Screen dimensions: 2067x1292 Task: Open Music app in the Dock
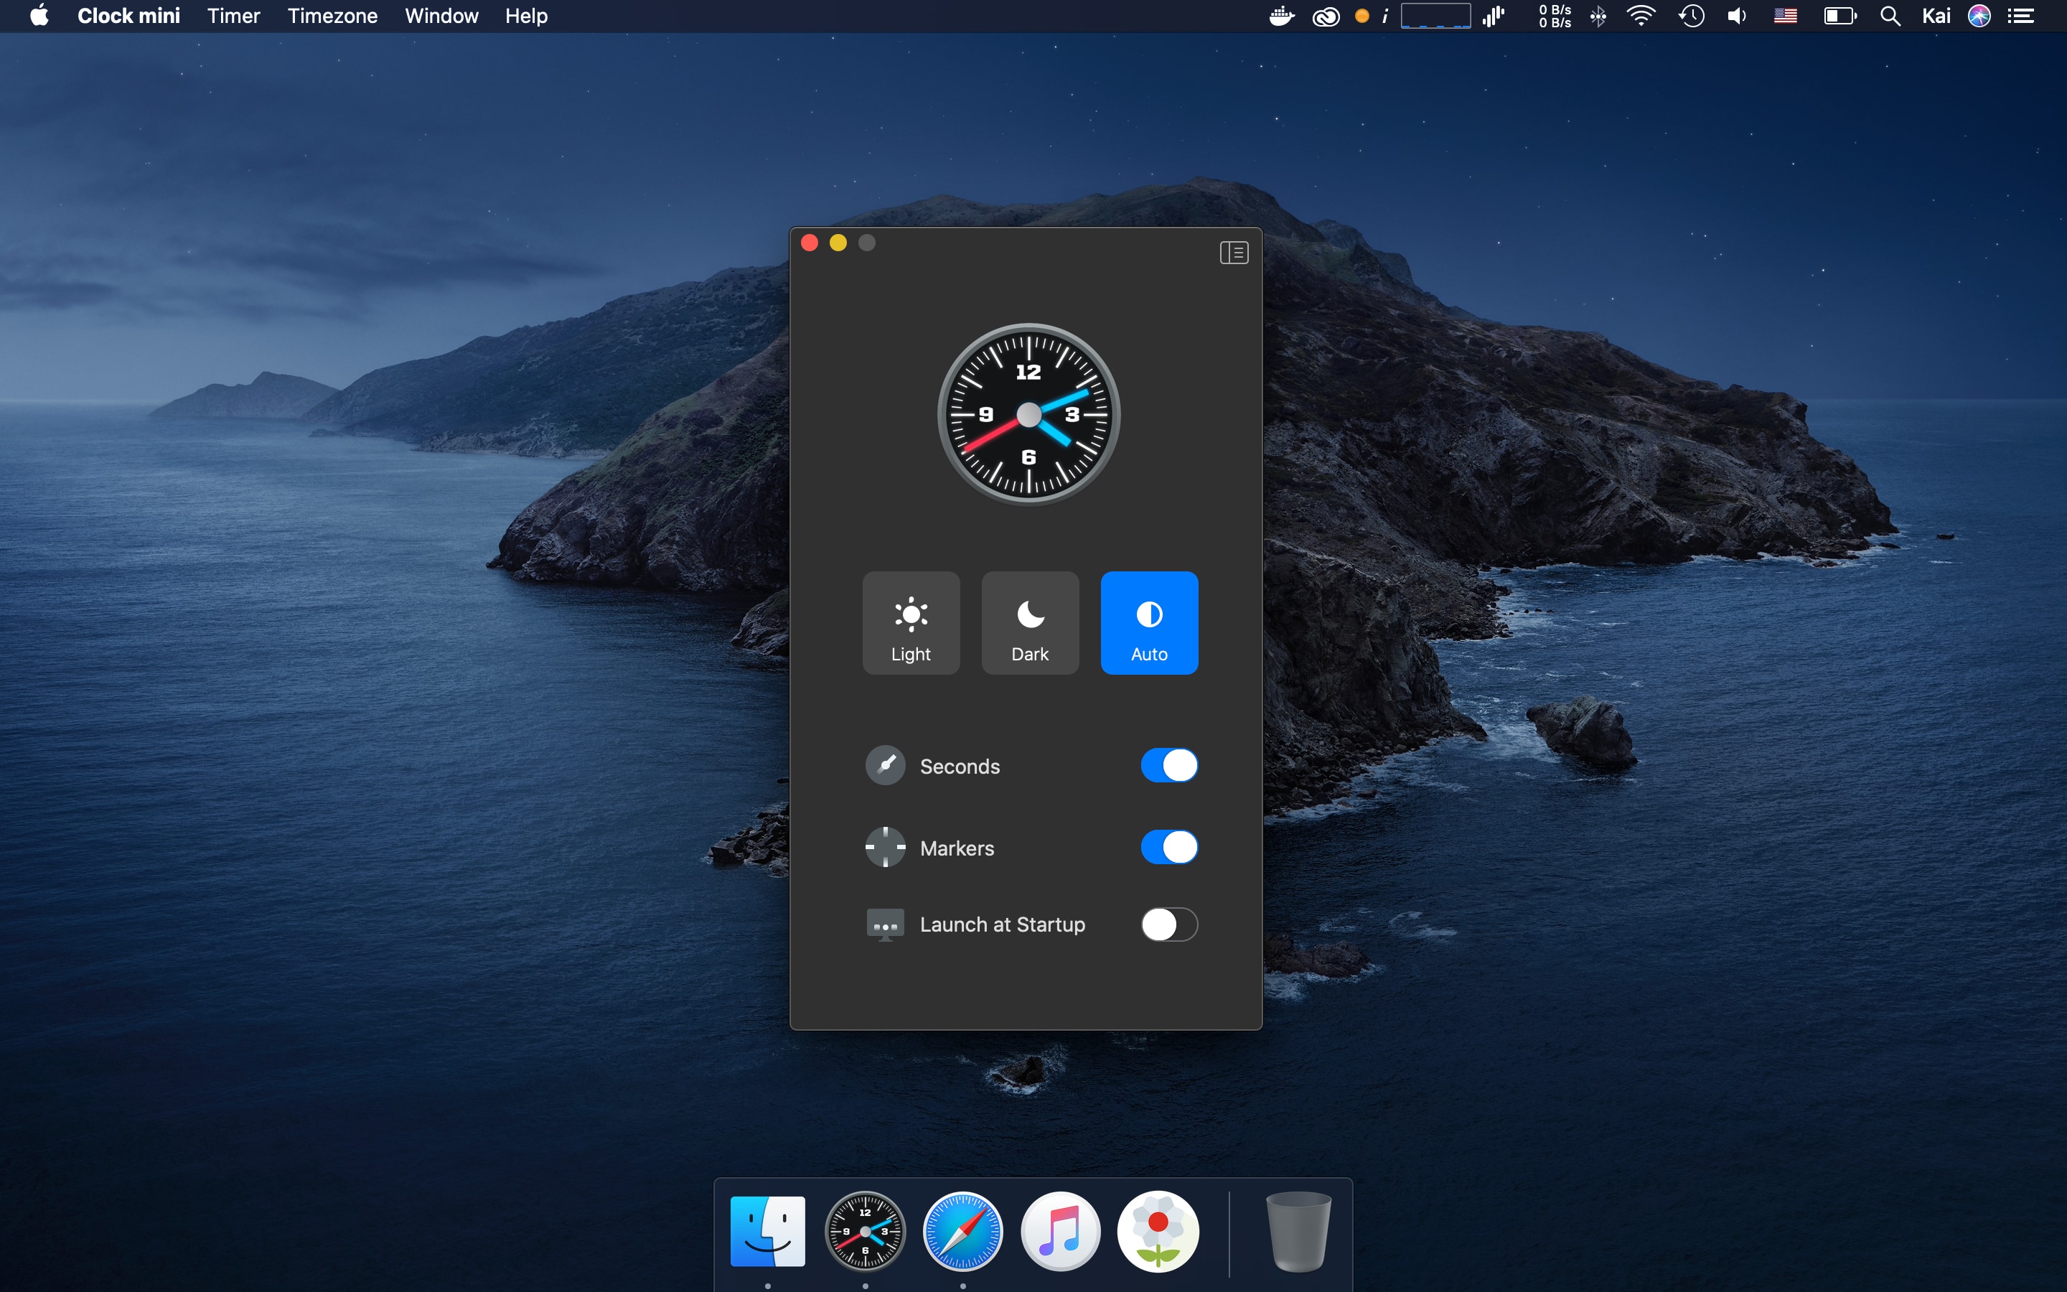click(x=1060, y=1232)
